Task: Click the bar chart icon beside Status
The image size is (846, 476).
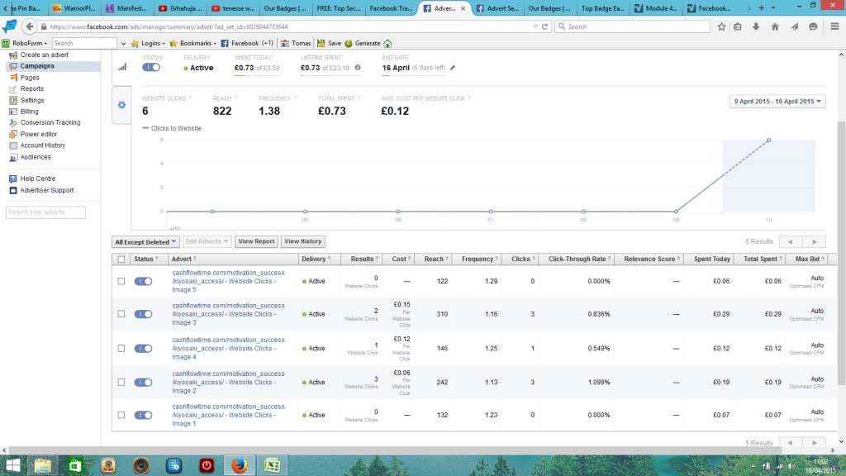Action: pos(122,67)
